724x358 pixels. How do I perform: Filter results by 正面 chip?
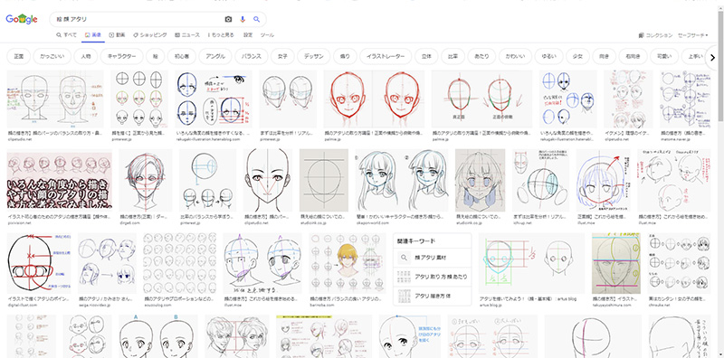click(x=18, y=56)
